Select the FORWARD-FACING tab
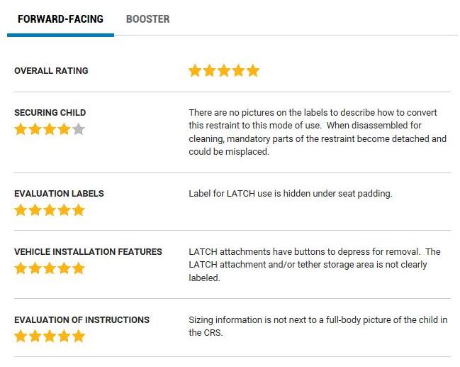Image resolution: width=460 pixels, height=367 pixels. point(60,19)
